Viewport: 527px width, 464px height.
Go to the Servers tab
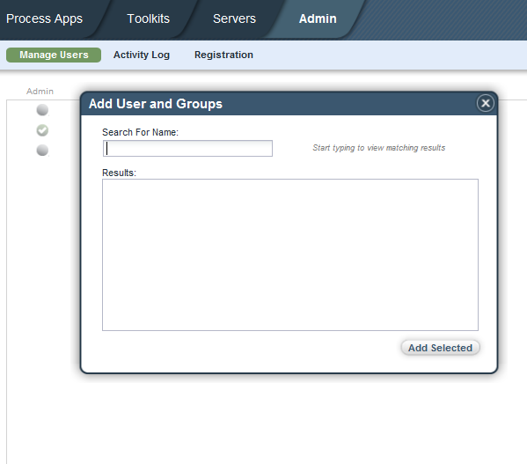point(234,18)
